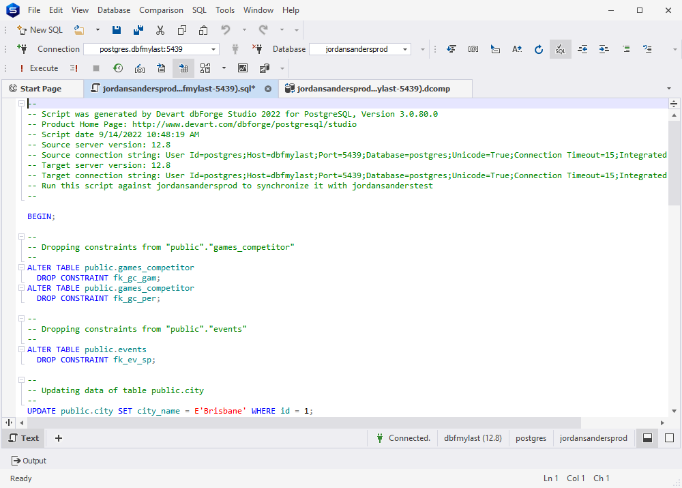Cut selection with the scissors icon

160,30
